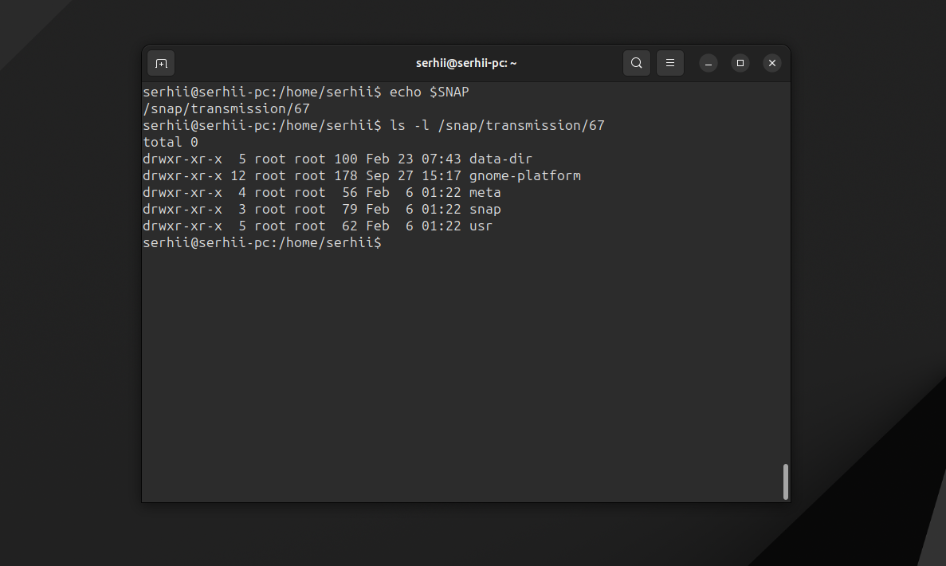Click the usr directory name
Screen dimensions: 946x566
click(481, 226)
